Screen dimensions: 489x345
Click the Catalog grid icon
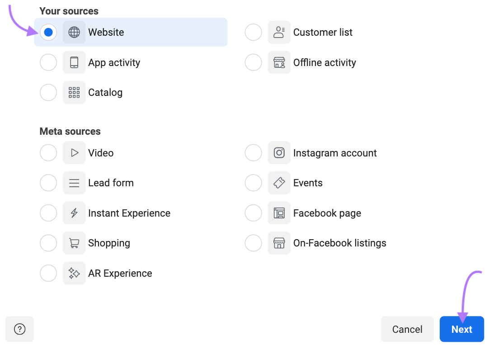pyautogui.click(x=74, y=92)
